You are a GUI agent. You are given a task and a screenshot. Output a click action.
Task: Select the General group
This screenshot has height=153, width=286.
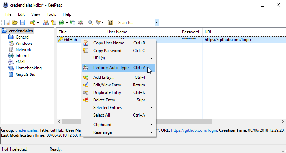tap(22, 37)
